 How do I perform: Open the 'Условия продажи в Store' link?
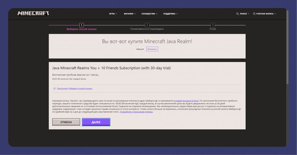pyautogui.click(x=186, y=101)
